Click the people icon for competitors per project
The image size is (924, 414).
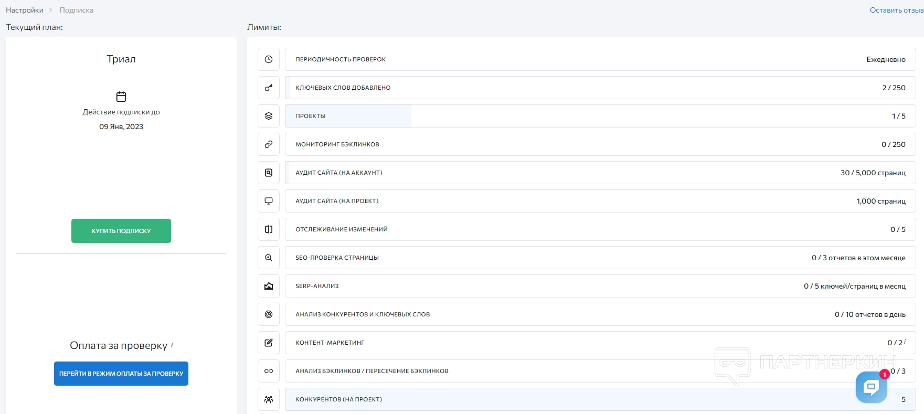[x=269, y=399]
